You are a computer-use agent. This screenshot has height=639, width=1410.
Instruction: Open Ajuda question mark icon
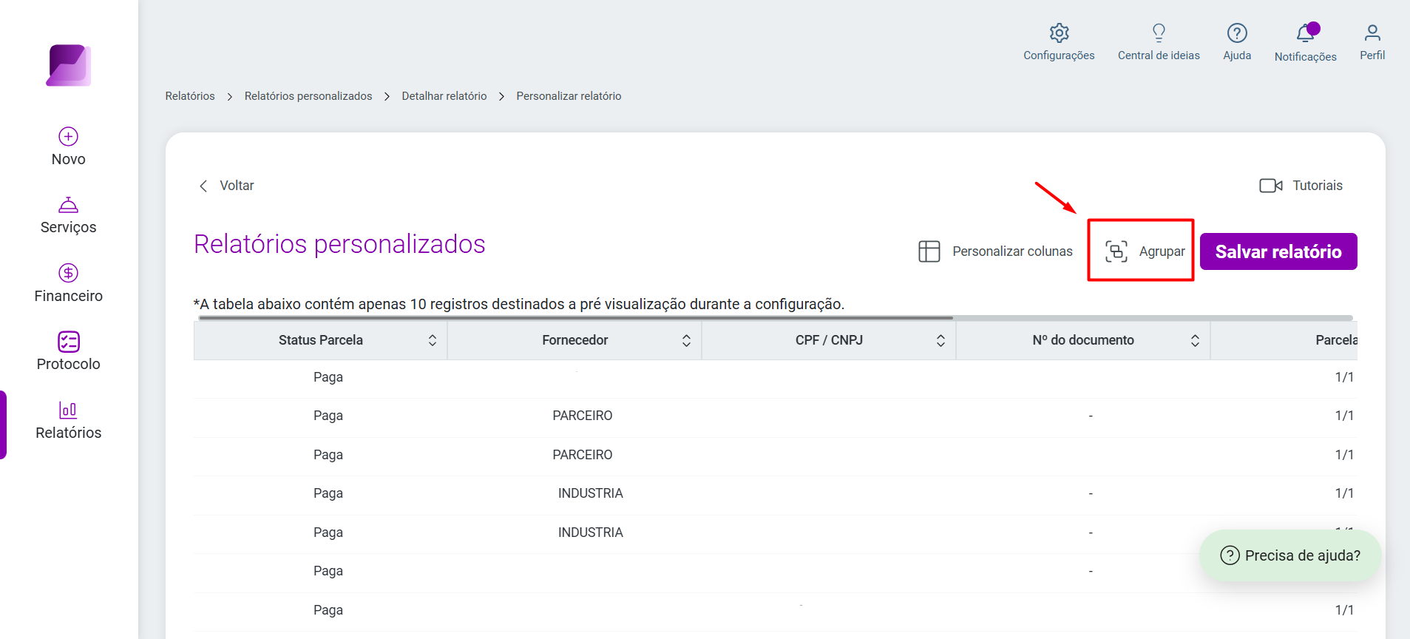pos(1237,33)
